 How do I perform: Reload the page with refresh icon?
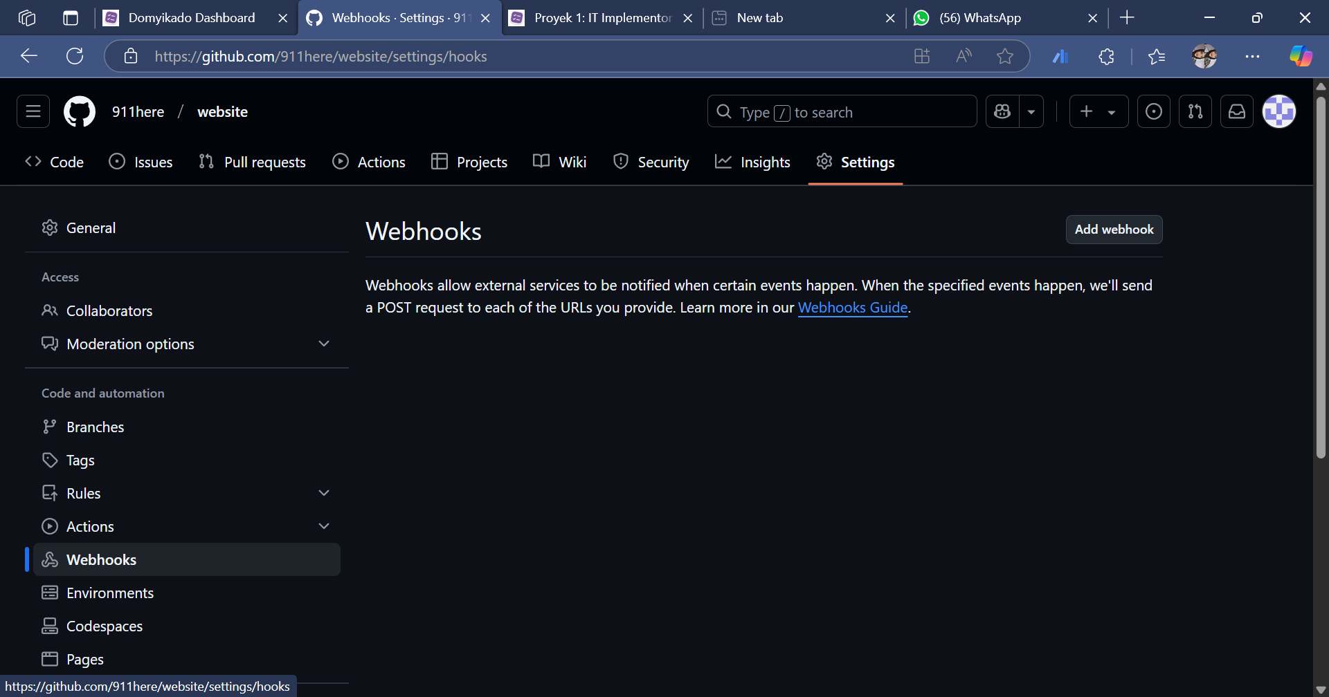pyautogui.click(x=75, y=56)
